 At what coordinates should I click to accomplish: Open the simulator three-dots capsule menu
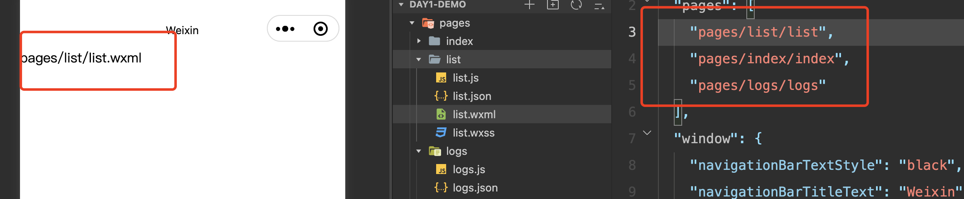click(285, 29)
